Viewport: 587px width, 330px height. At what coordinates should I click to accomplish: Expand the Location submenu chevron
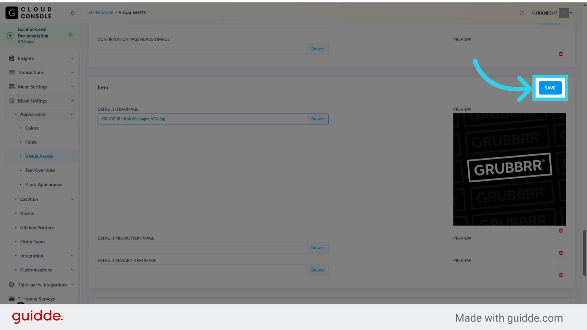(x=72, y=199)
